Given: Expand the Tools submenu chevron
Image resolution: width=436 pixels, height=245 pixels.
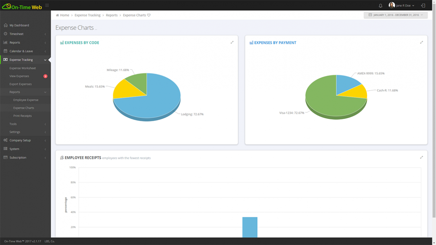Looking at the screenshot, I should coord(45,124).
